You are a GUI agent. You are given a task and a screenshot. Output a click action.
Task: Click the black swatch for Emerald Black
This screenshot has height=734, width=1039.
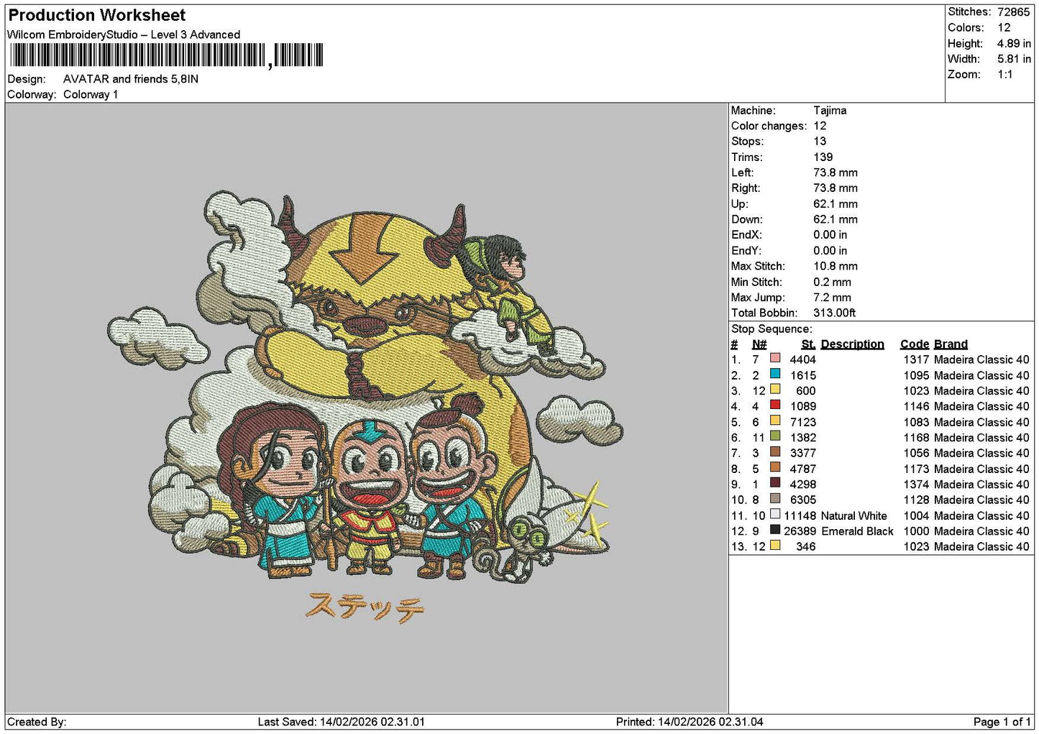click(774, 530)
